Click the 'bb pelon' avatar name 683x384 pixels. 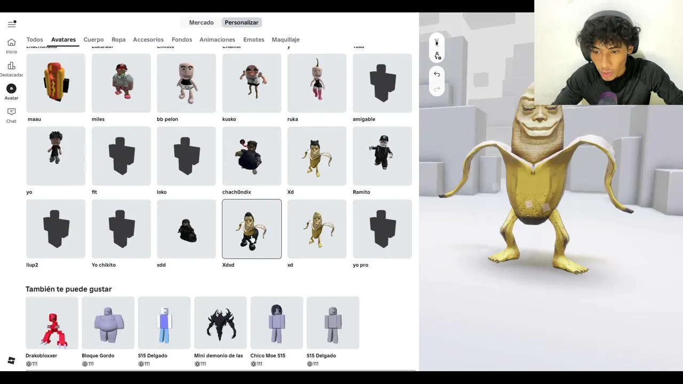pos(168,119)
